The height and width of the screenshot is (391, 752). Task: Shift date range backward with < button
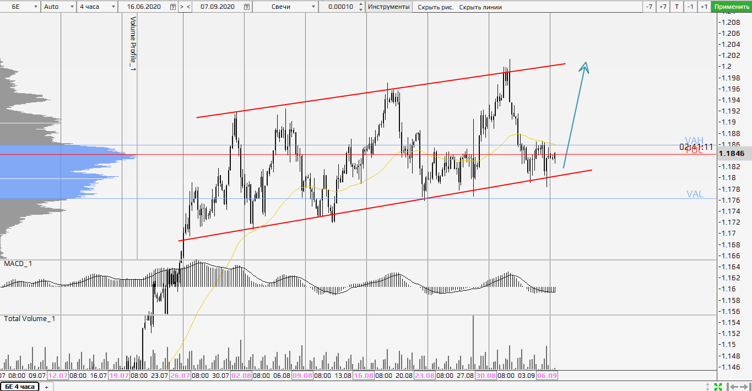(x=189, y=7)
